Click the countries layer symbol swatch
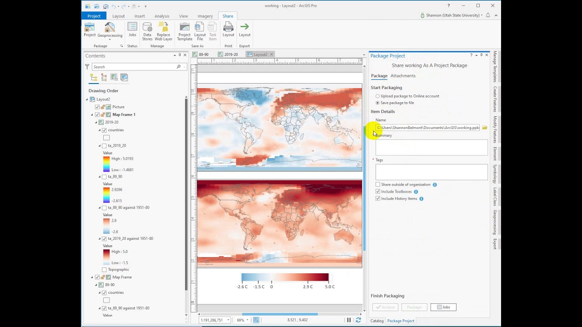 click(106, 138)
